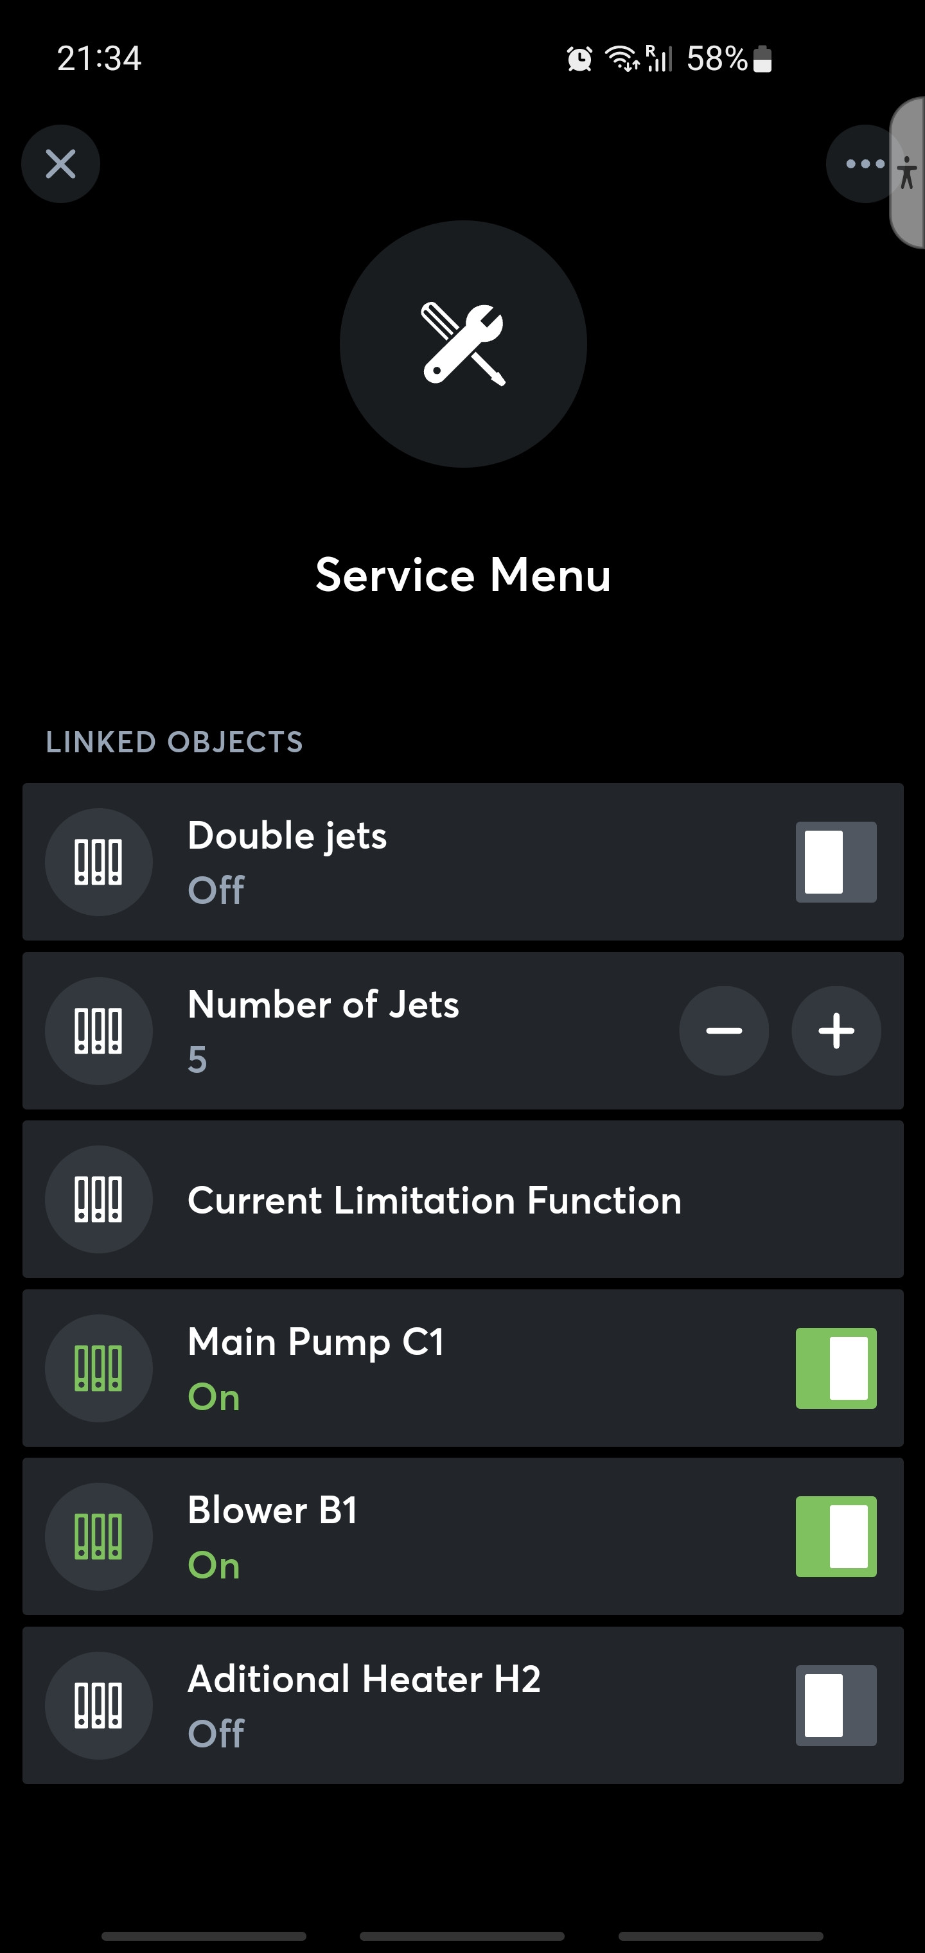The height and width of the screenshot is (1953, 925).
Task: Increase Number of Jets with plus
Action: (836, 1030)
